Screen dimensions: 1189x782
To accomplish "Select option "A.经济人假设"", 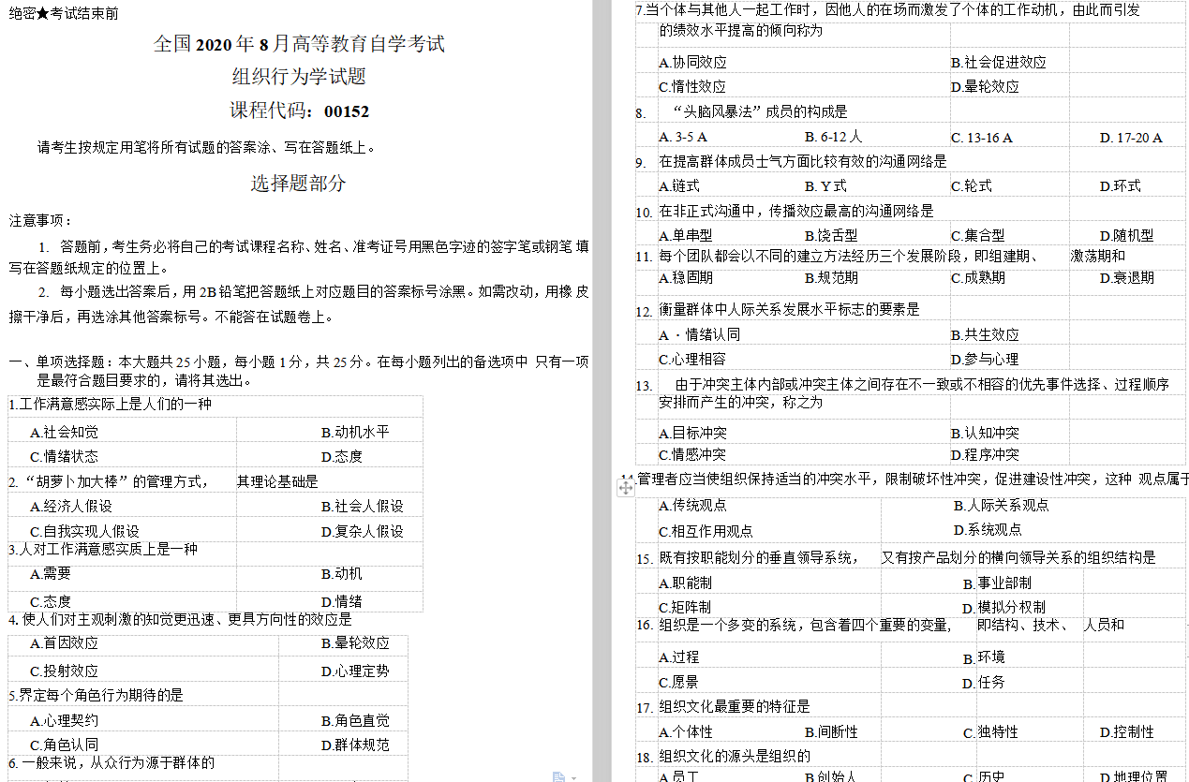I will (x=71, y=507).
